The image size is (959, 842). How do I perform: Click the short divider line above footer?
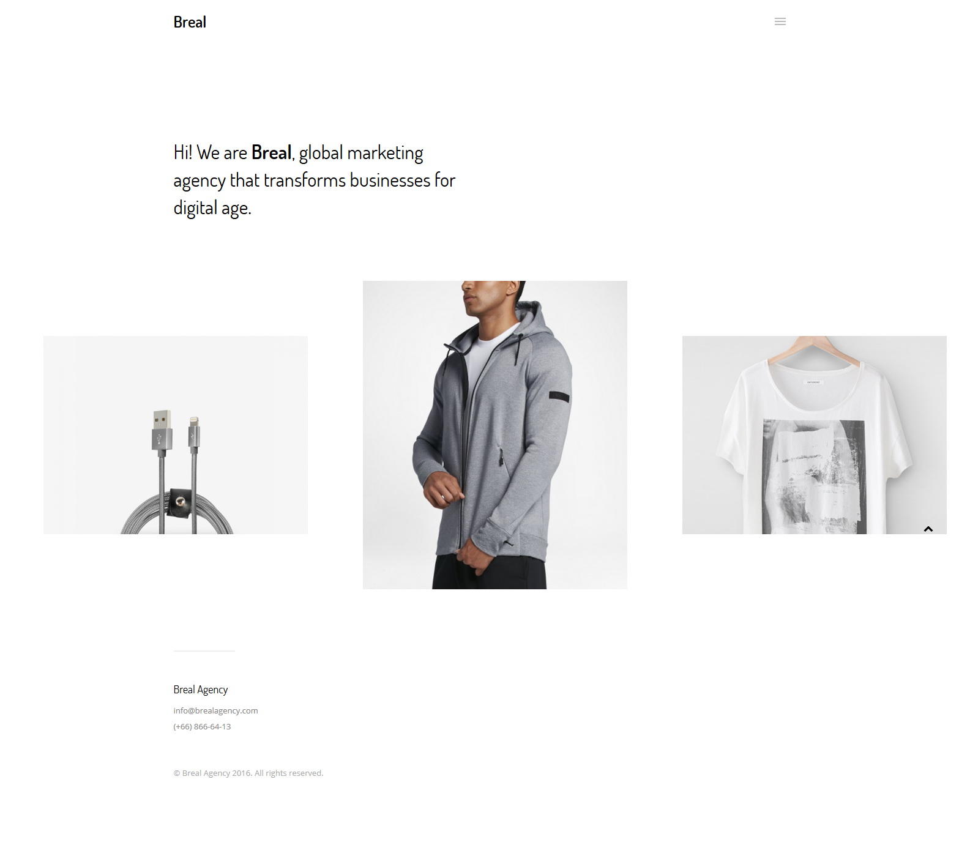(204, 651)
